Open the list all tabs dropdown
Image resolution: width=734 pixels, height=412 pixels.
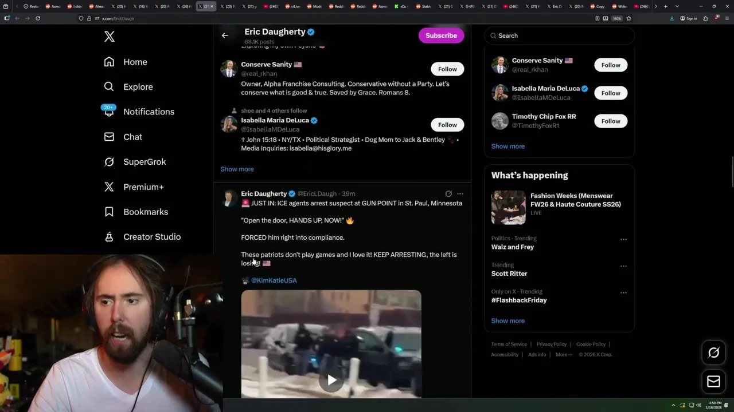click(677, 6)
